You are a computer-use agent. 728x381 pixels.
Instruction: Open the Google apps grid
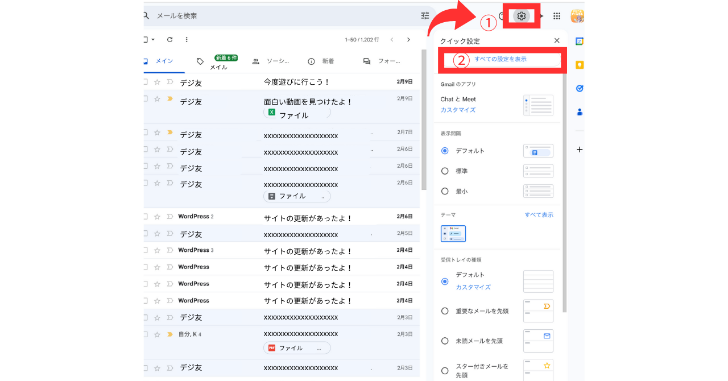coord(557,16)
